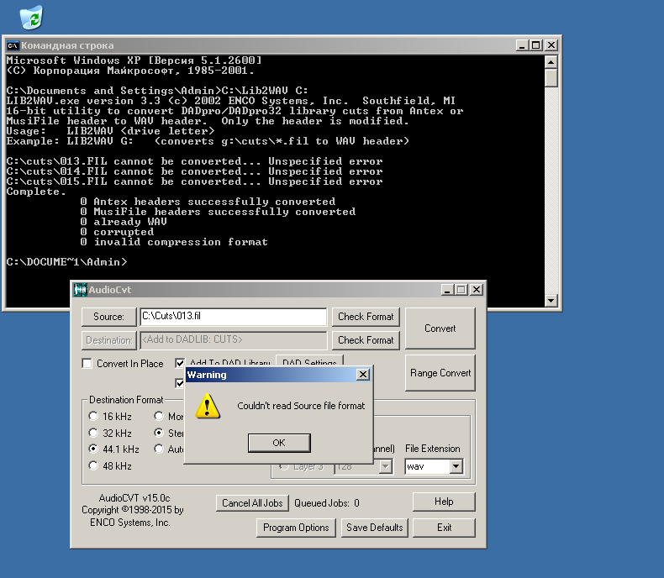
Task: Click the Source browse button
Action: coord(108,317)
